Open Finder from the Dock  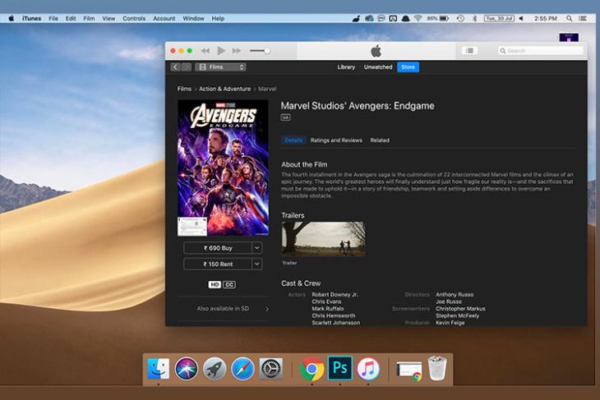[x=159, y=369]
